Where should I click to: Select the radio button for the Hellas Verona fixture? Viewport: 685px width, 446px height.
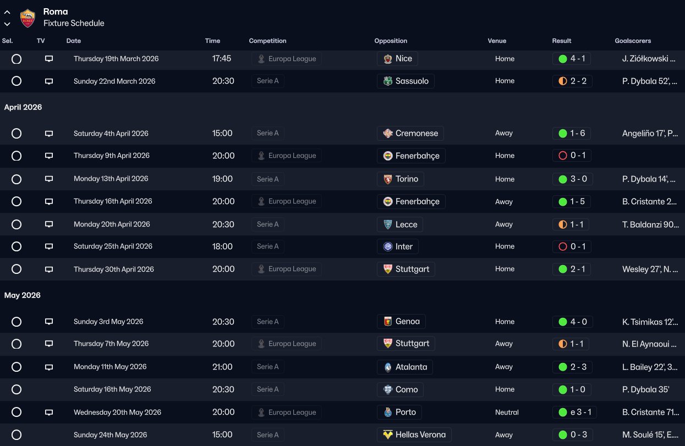17,435
